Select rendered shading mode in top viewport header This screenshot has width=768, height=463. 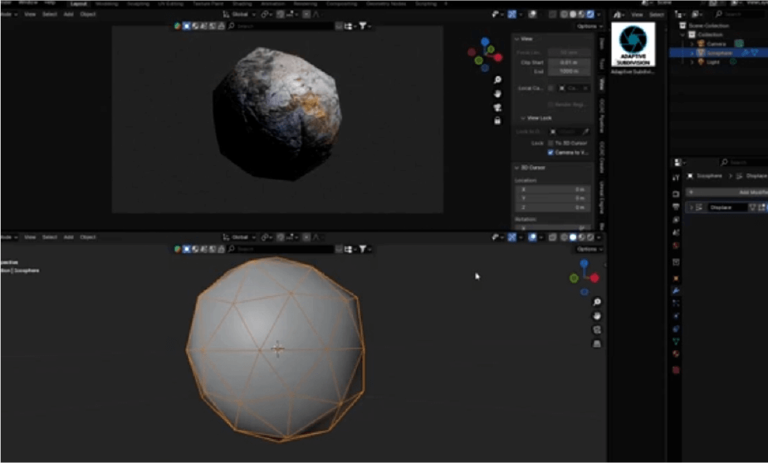(x=590, y=14)
